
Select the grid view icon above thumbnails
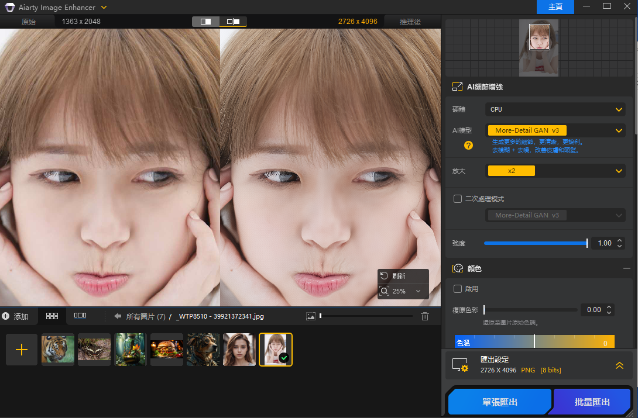click(x=52, y=316)
